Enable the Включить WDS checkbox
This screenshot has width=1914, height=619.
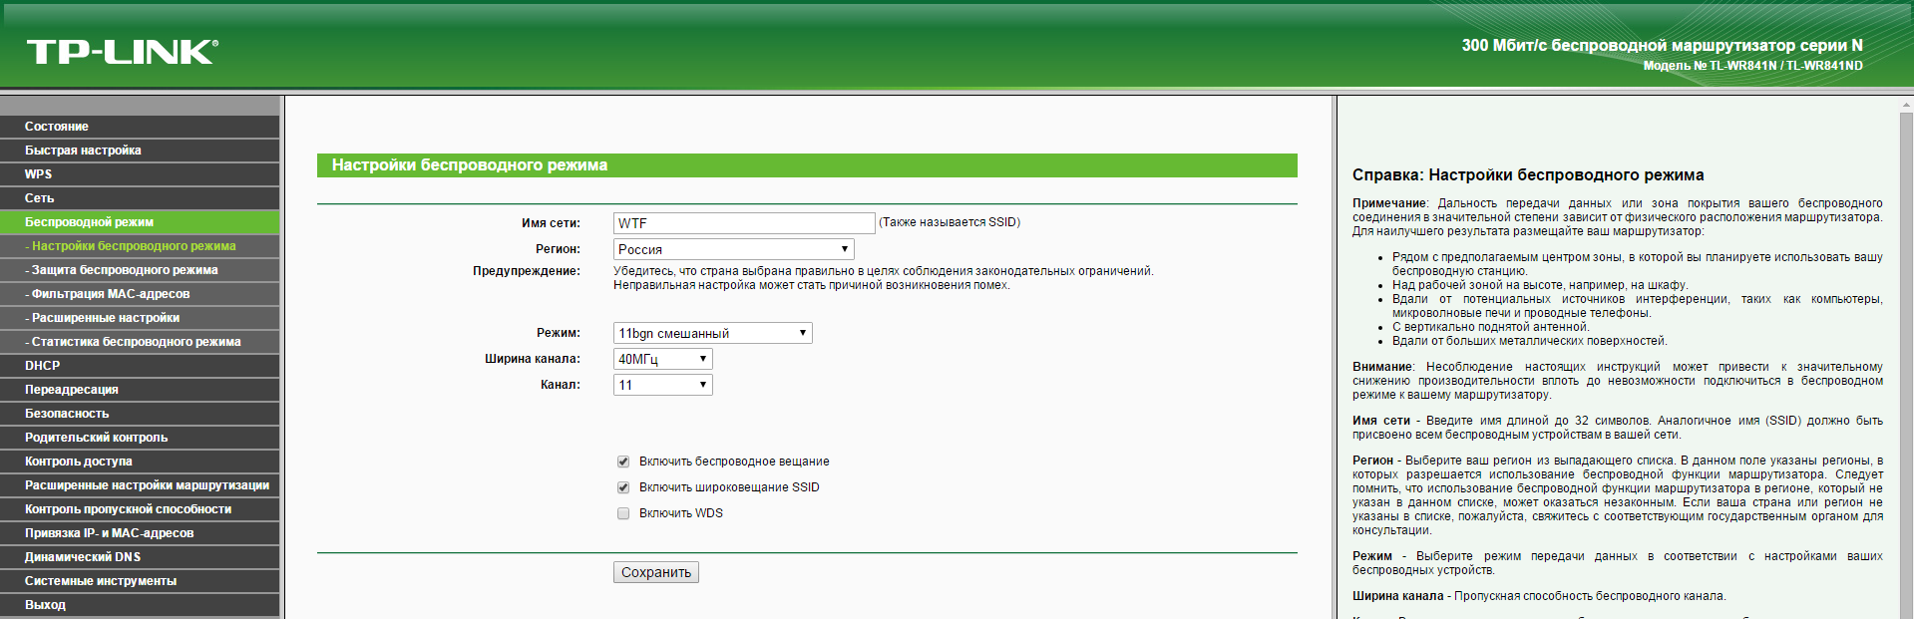(623, 513)
